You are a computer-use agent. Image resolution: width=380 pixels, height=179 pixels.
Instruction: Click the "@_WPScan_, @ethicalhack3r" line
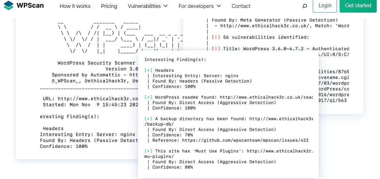95,81
